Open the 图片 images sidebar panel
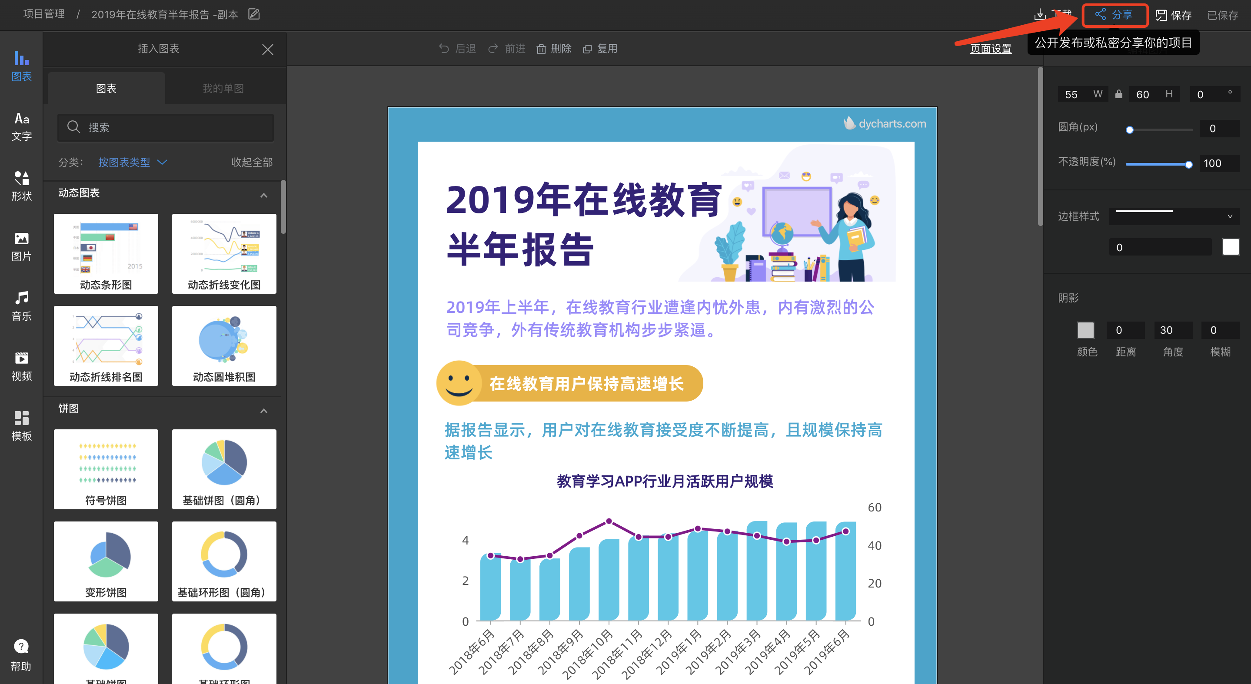 pos(21,246)
